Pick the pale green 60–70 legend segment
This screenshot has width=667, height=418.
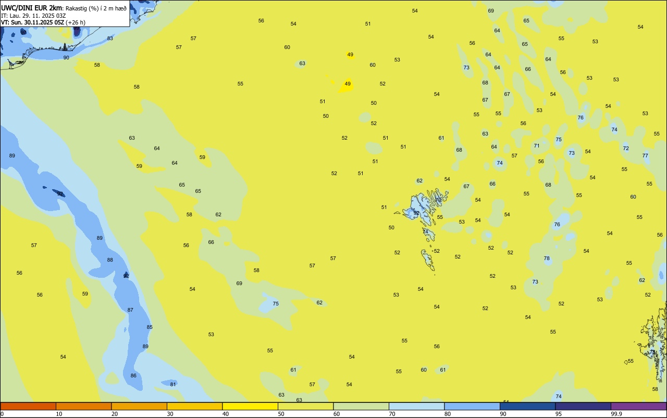tap(361, 406)
